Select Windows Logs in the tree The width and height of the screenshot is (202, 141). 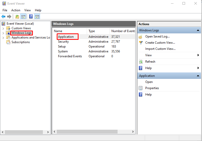(21, 33)
